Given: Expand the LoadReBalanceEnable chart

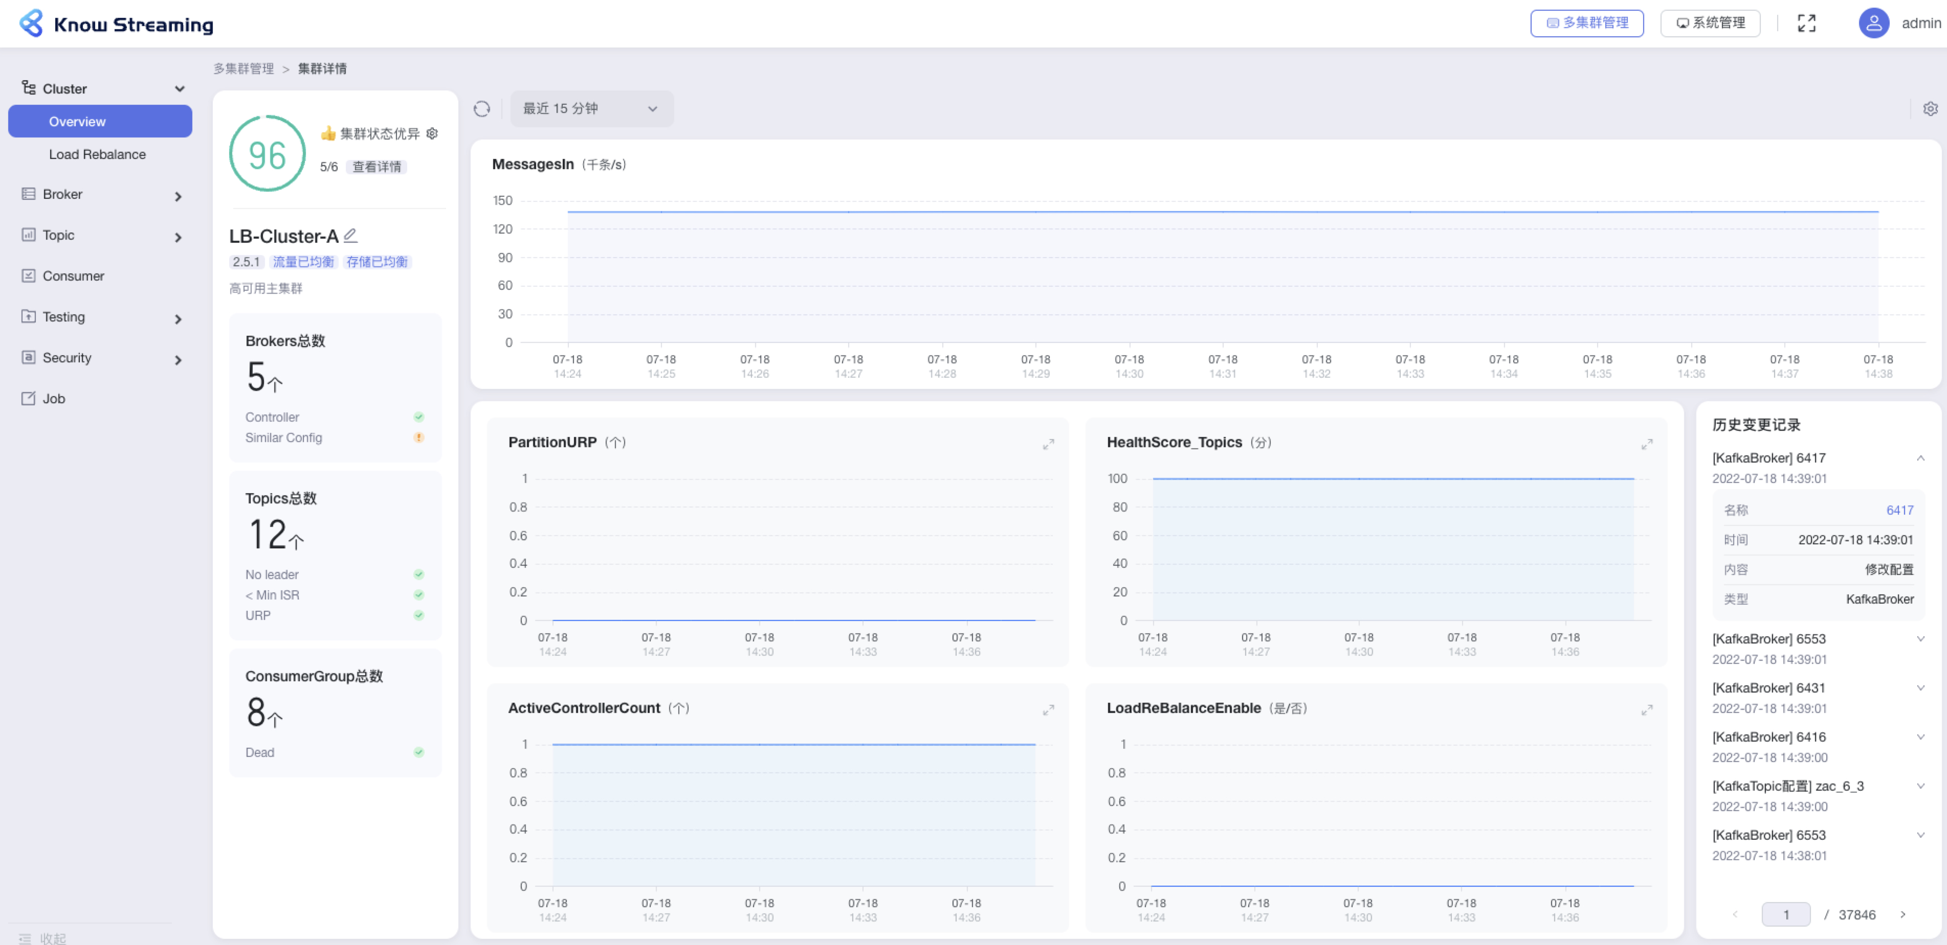Looking at the screenshot, I should (1646, 710).
